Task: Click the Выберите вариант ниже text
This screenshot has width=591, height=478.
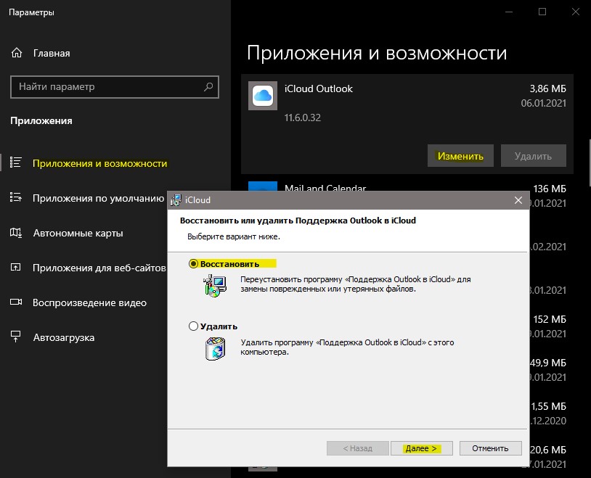Action: pos(234,237)
